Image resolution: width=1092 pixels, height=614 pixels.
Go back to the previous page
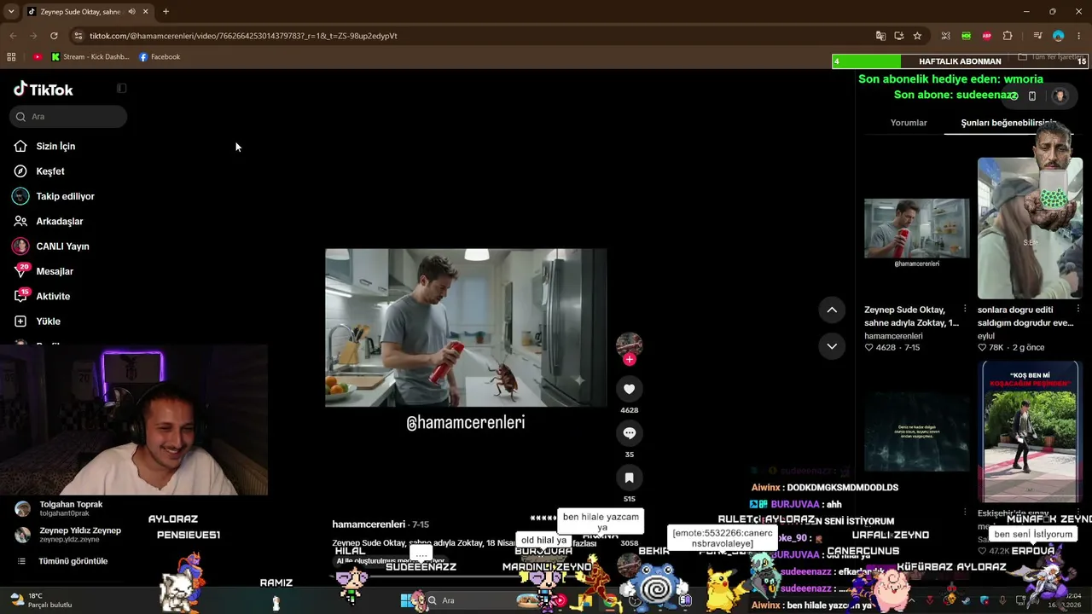click(13, 36)
